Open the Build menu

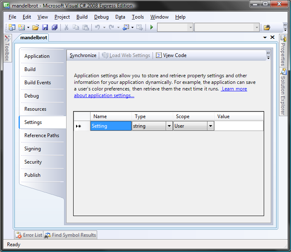pos(82,17)
